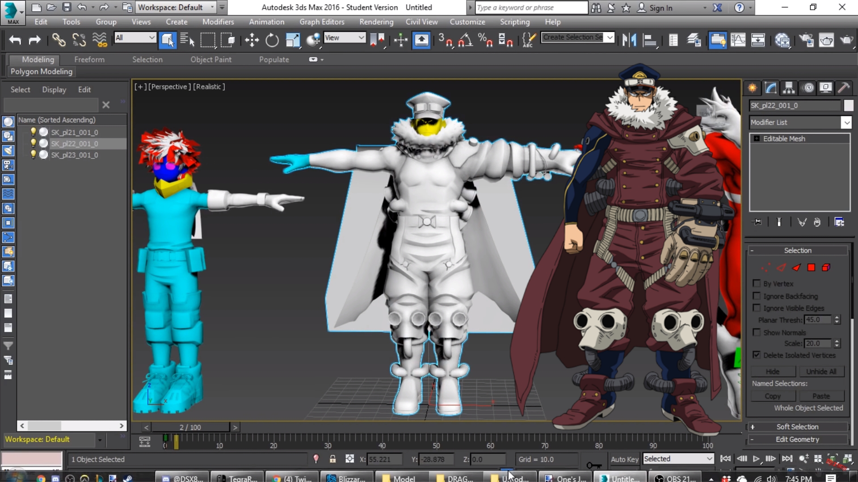Image resolution: width=858 pixels, height=482 pixels.
Task: Open the Create command panel tab
Action: [753, 87]
